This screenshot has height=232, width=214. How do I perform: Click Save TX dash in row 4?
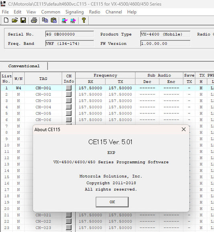point(189,107)
